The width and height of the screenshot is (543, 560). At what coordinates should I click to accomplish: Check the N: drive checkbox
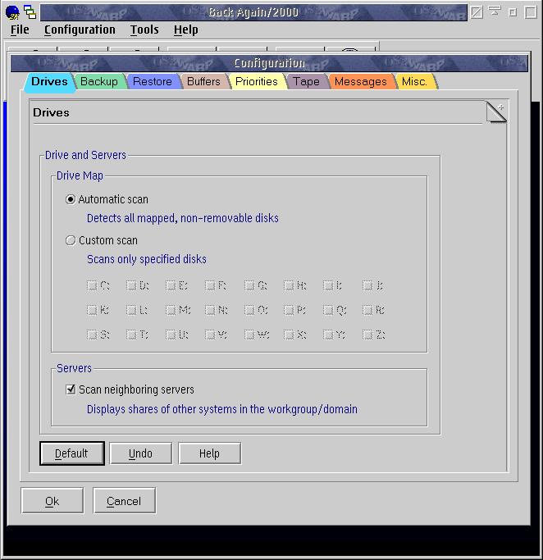pyautogui.click(x=210, y=310)
